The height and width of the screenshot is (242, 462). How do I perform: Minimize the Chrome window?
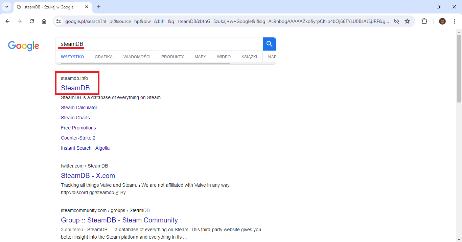(x=423, y=7)
